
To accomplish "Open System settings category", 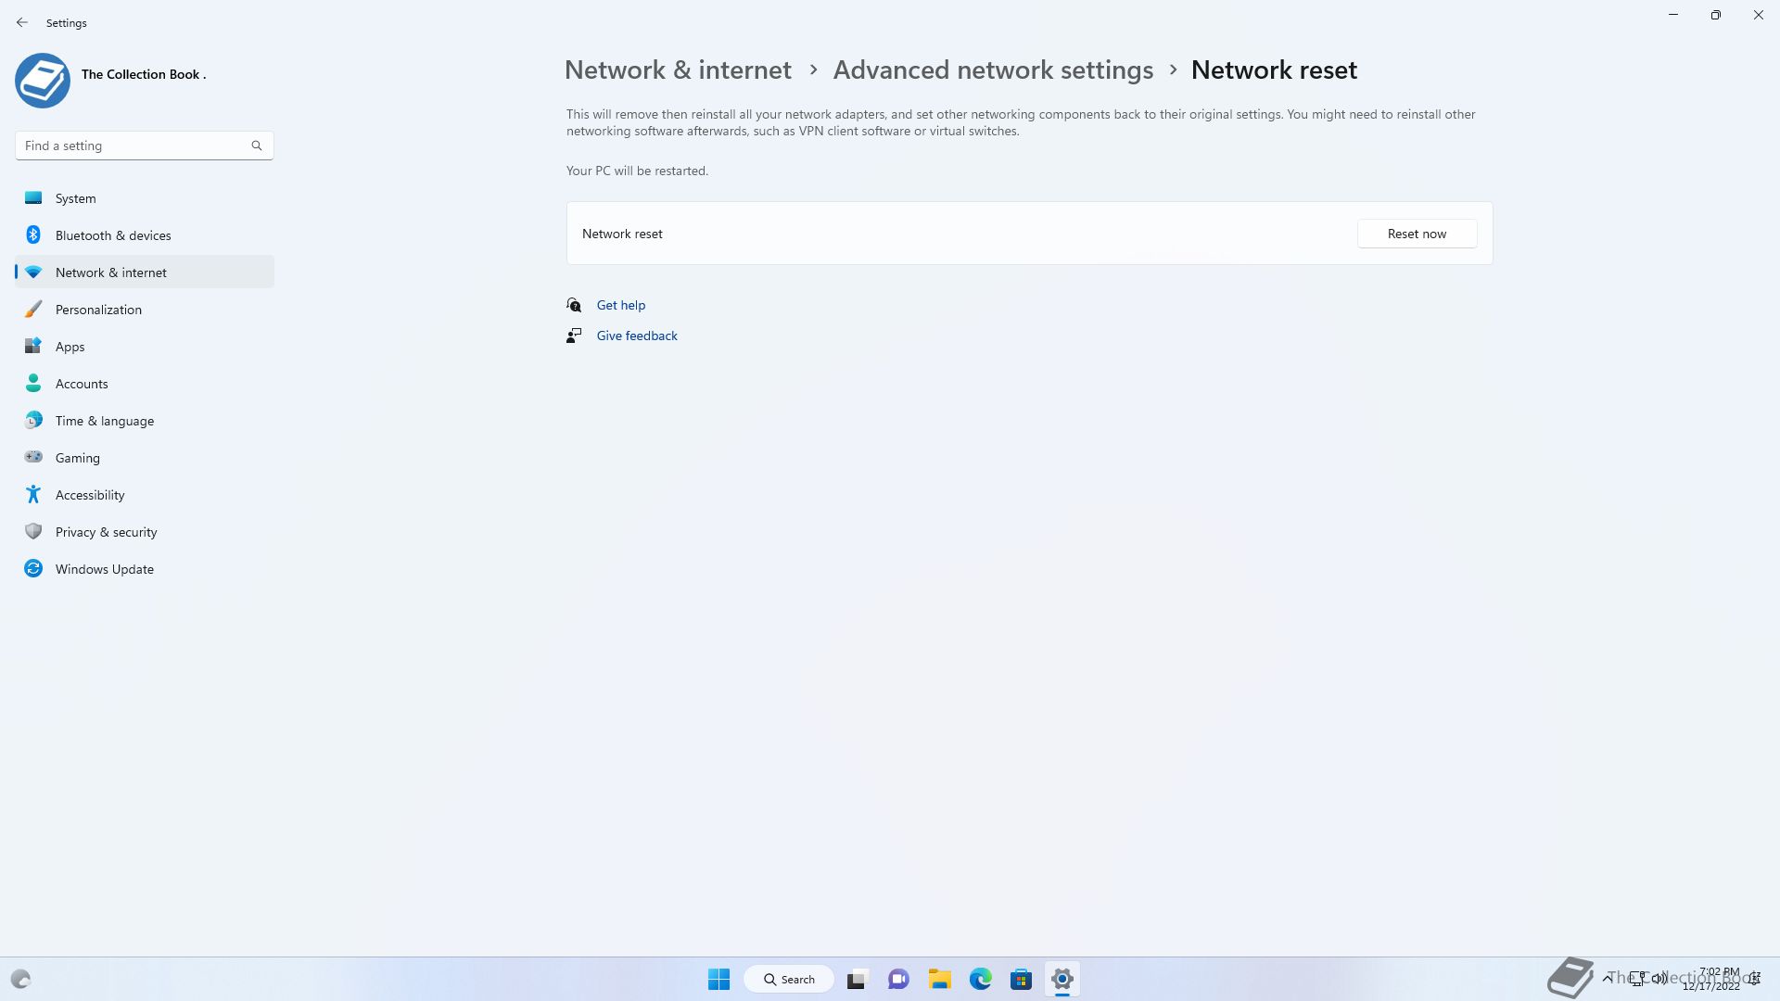I will [x=145, y=198].
